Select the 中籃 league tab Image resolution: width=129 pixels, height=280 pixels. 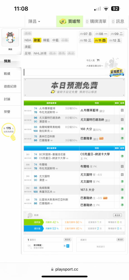[56, 40]
